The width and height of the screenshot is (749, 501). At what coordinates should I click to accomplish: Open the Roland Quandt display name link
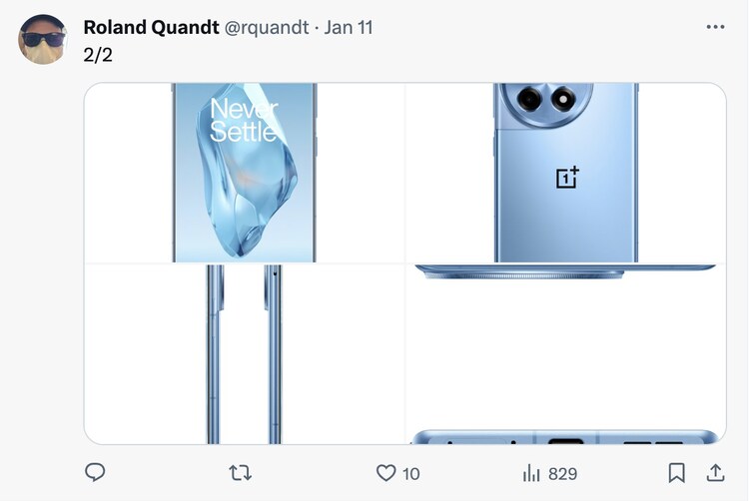pyautogui.click(x=151, y=28)
